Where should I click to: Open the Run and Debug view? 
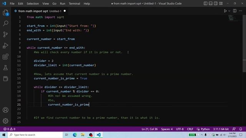point(5,46)
